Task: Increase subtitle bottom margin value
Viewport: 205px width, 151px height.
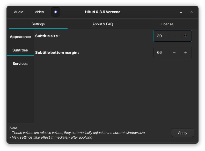Action: click(186, 52)
